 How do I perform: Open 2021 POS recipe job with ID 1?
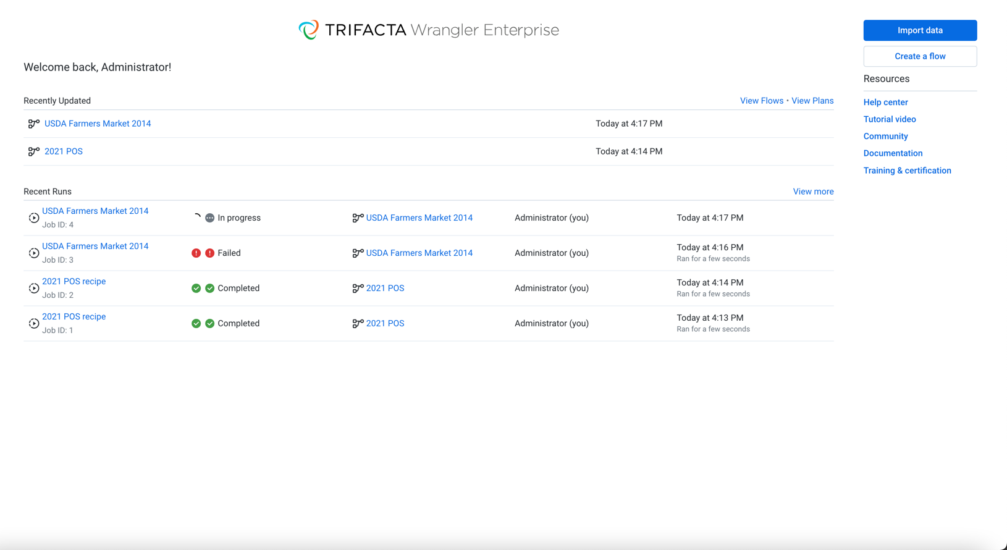point(74,316)
